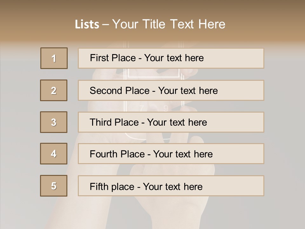Click the number 5 box
Screen dimensions: 305x229
pyautogui.click(x=54, y=186)
